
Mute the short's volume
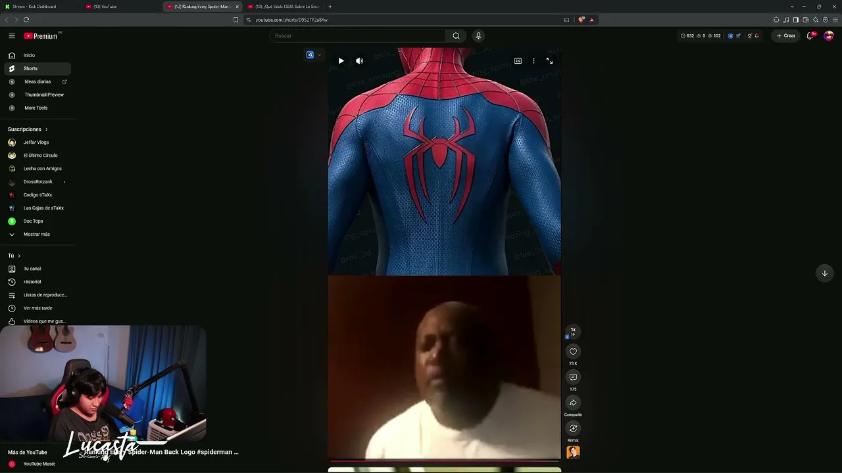359,61
